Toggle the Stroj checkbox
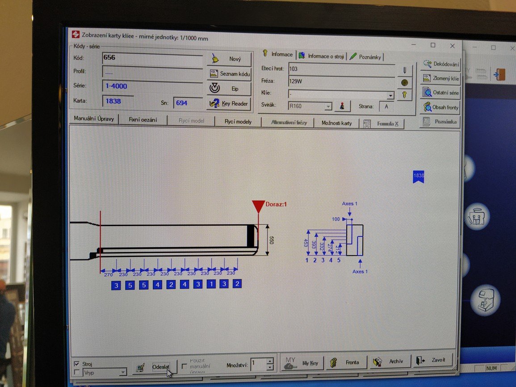 pyautogui.click(x=77, y=364)
